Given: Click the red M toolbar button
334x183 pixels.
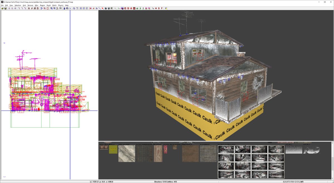Looking at the screenshot, I should (x=156, y=8).
